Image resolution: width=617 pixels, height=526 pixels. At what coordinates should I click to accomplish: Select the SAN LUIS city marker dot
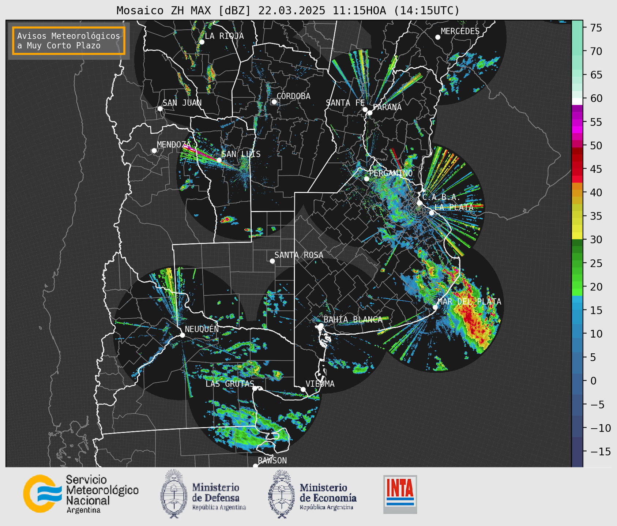pos(219,160)
